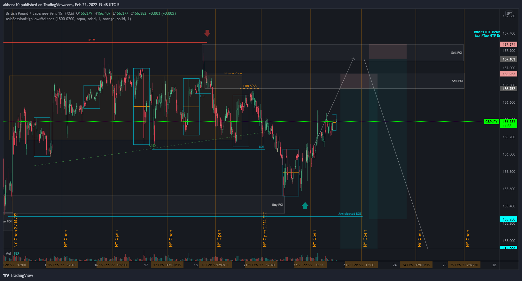The height and width of the screenshot is (281, 522).
Task: Select the 157.274 red price label
Action: [509, 44]
